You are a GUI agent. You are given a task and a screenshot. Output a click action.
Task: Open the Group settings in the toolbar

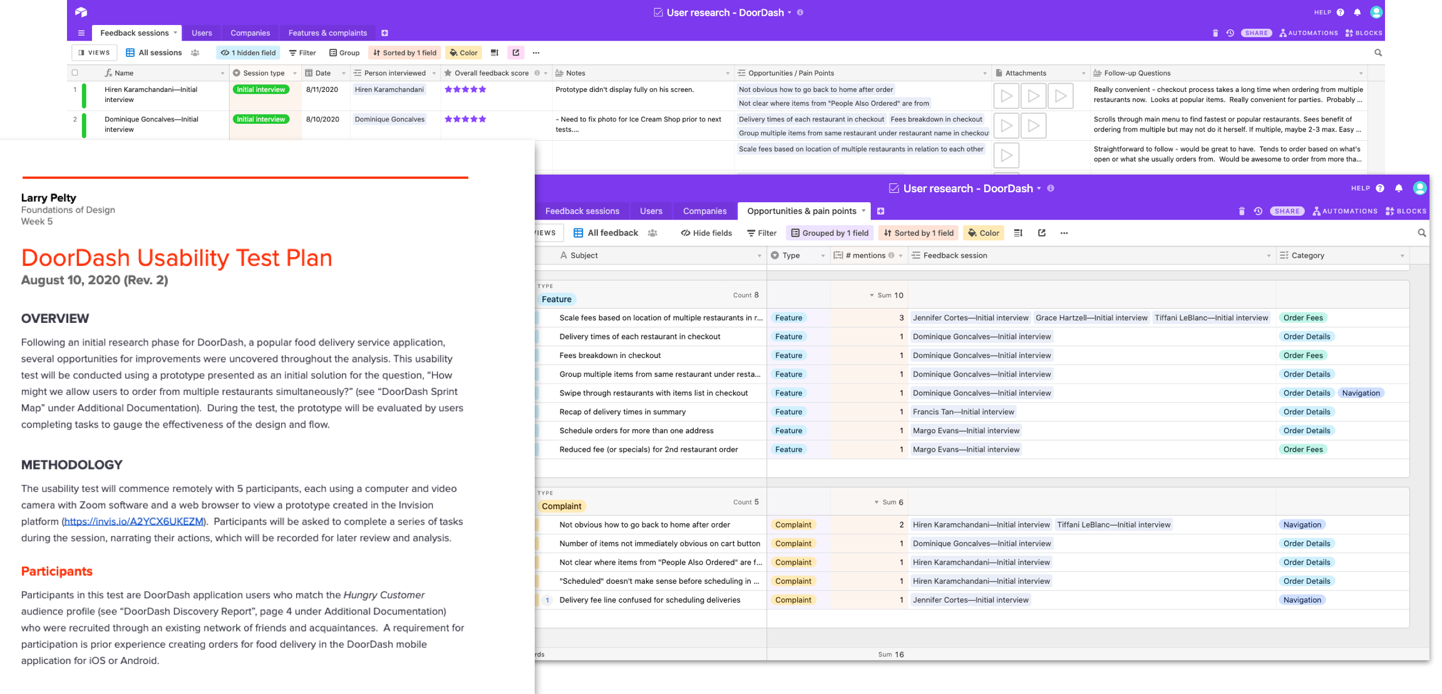(344, 53)
